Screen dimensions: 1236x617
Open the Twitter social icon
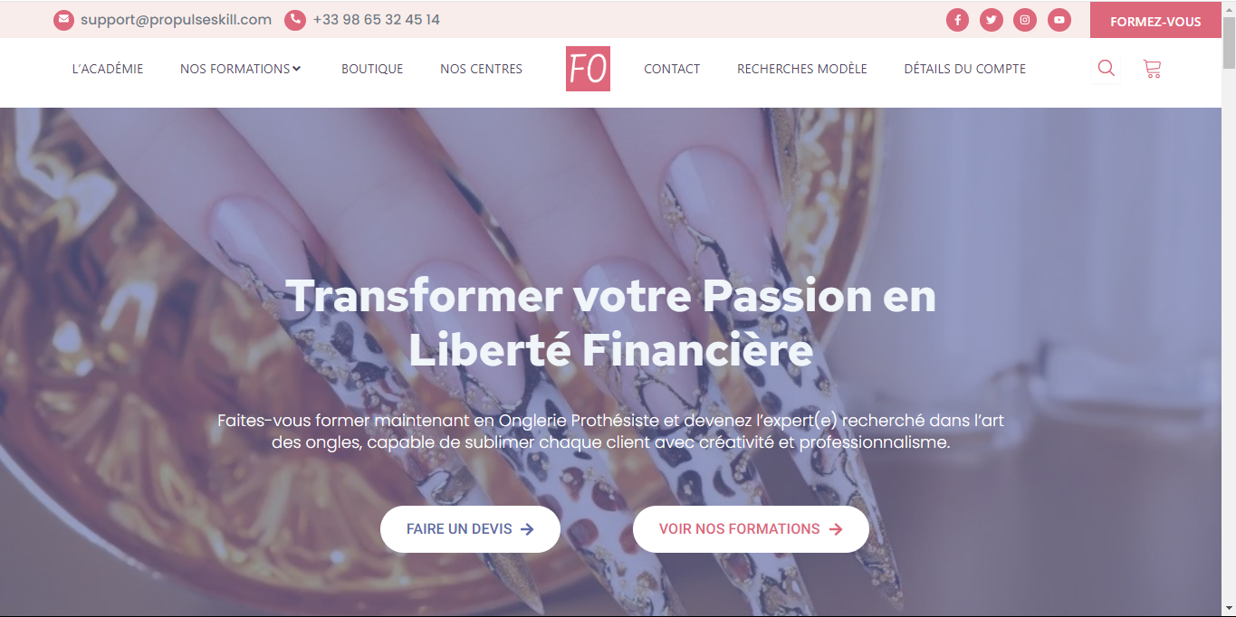[x=992, y=20]
